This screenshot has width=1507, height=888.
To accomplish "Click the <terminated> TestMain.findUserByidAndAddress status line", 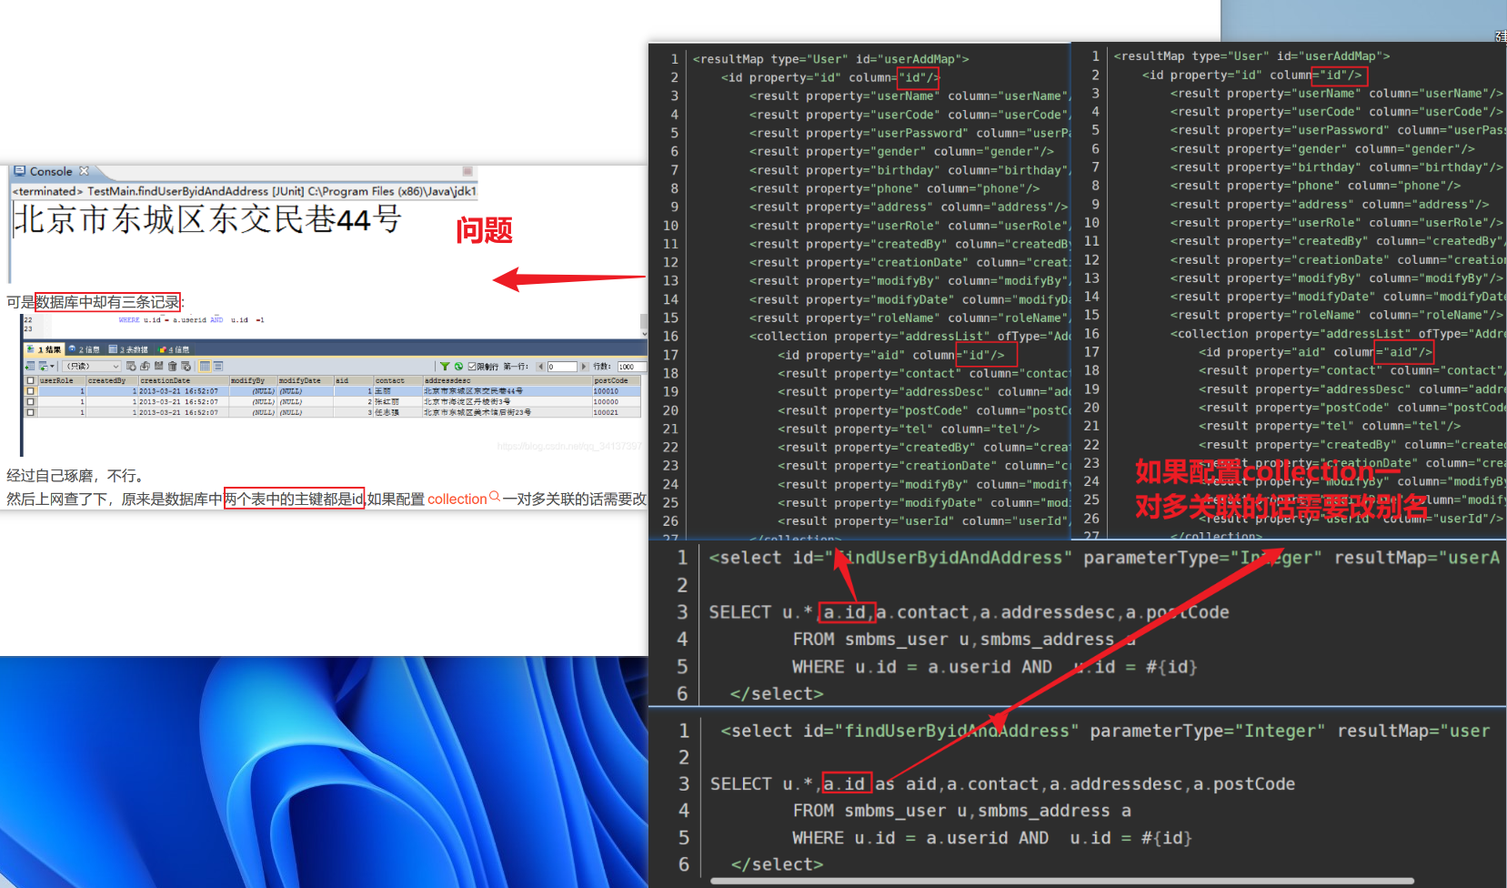I will (x=244, y=191).
